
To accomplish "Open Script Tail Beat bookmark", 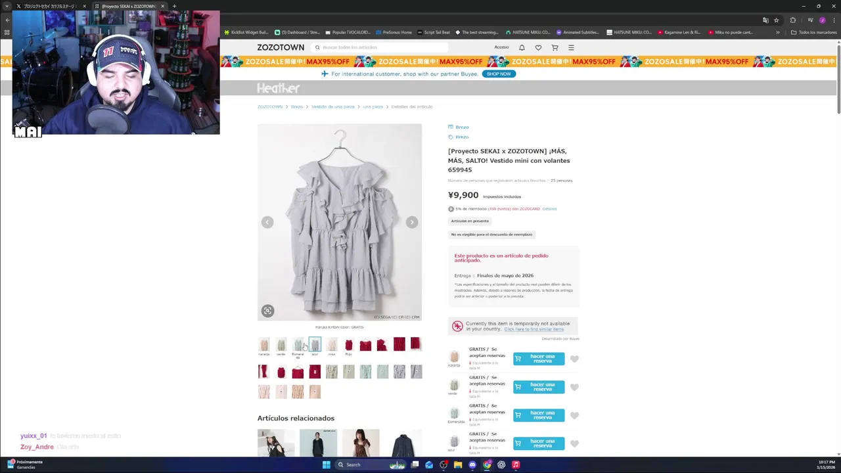I will point(434,32).
